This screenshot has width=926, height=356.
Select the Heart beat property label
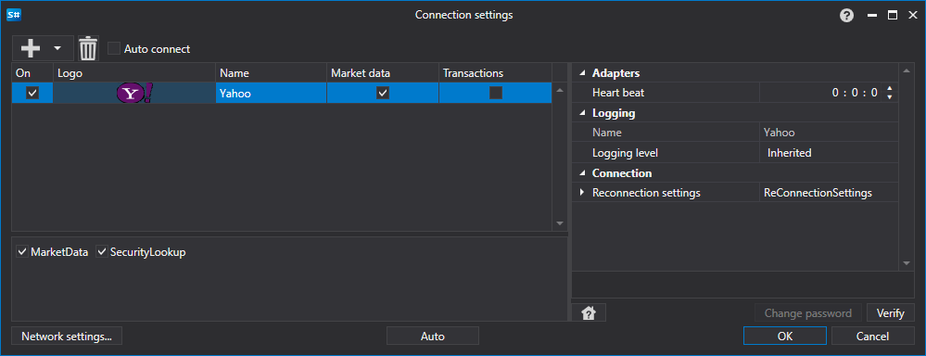[618, 93]
